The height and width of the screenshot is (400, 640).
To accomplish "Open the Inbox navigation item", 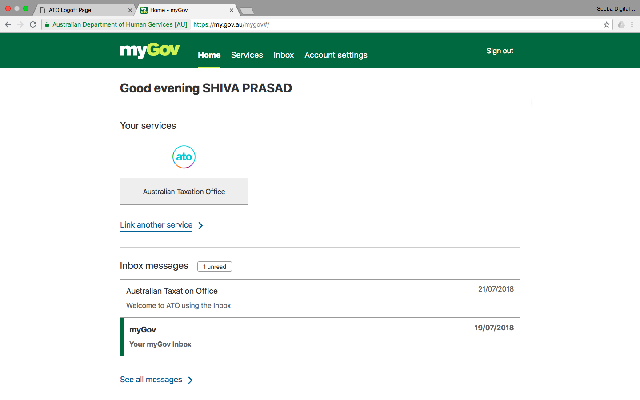I will pos(284,55).
